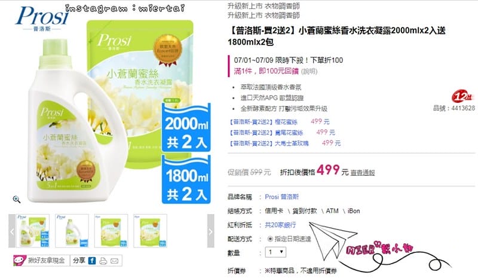
Task: Open Prosi 普洛斯 brand link
Action: pos(282,197)
